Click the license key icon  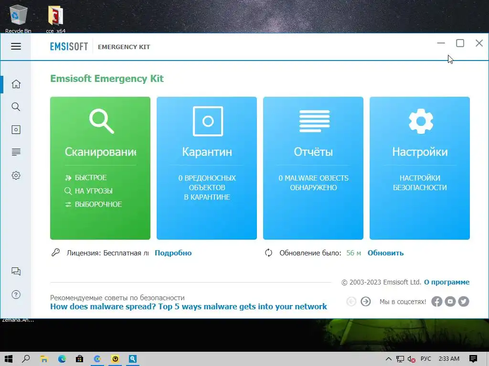point(55,253)
